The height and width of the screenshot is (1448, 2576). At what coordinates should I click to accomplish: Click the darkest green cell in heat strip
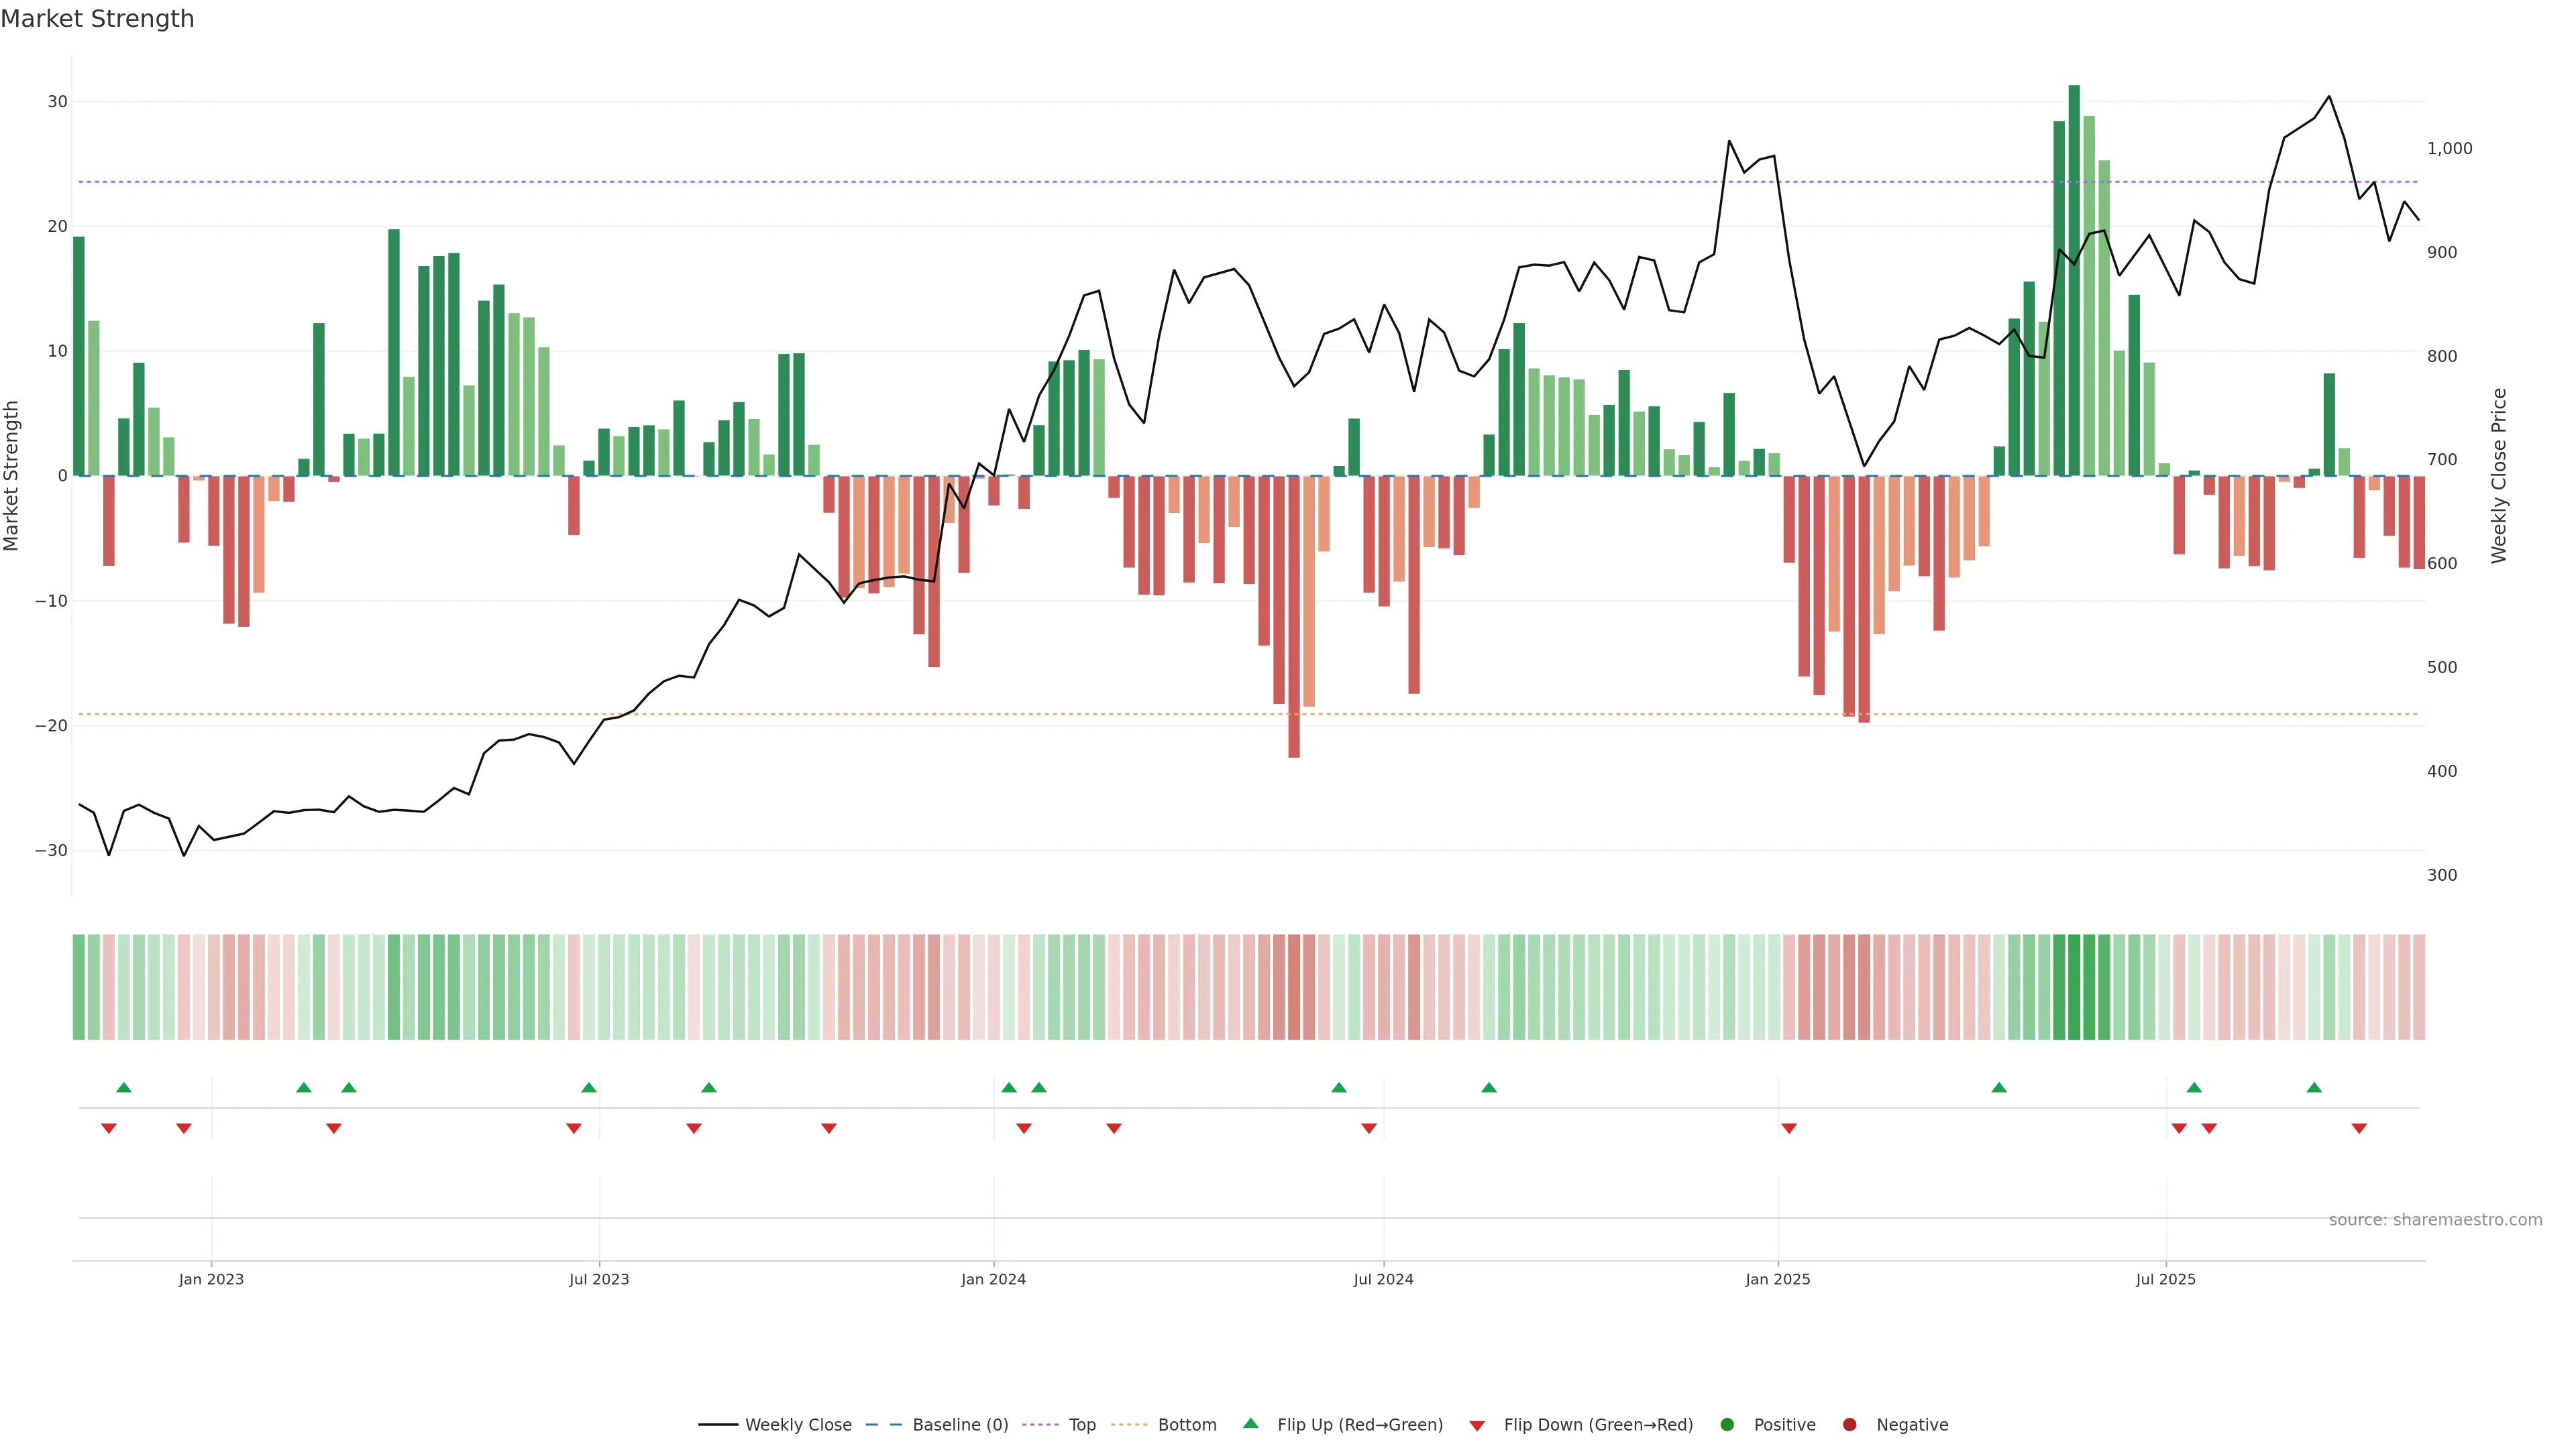2074,987
